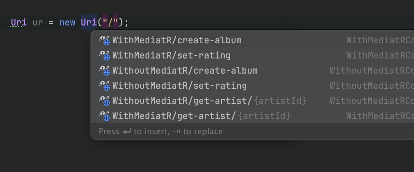
Task: Click the route icon beside WithMediatR/set-rating
Action: pos(104,56)
